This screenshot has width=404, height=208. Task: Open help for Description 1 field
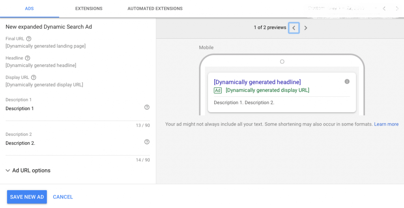pyautogui.click(x=147, y=107)
